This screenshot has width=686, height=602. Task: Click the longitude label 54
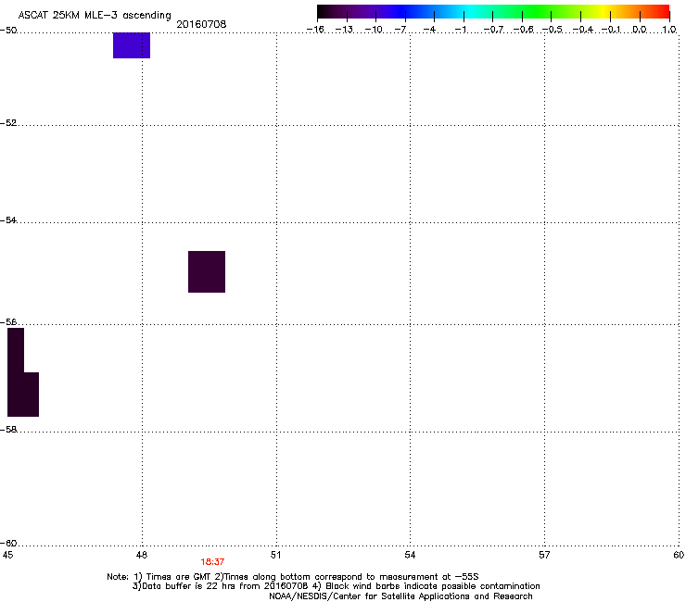click(410, 555)
